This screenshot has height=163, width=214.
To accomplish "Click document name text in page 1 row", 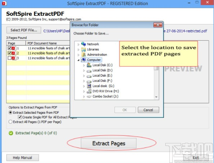I will (x=49, y=48).
